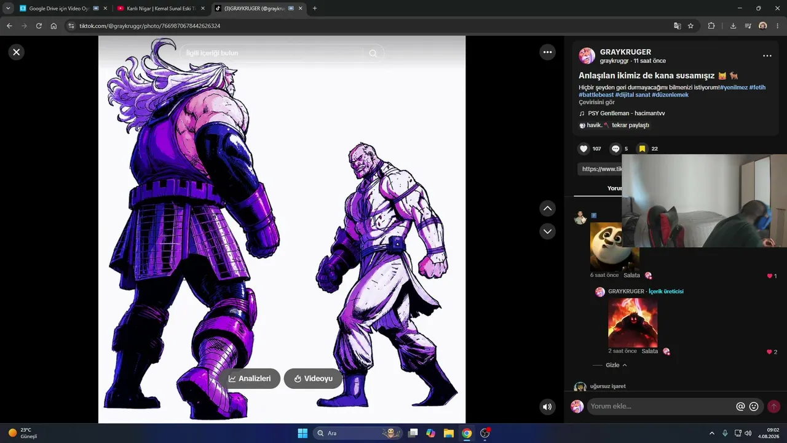Click the magnifier in the related content search

373,54
